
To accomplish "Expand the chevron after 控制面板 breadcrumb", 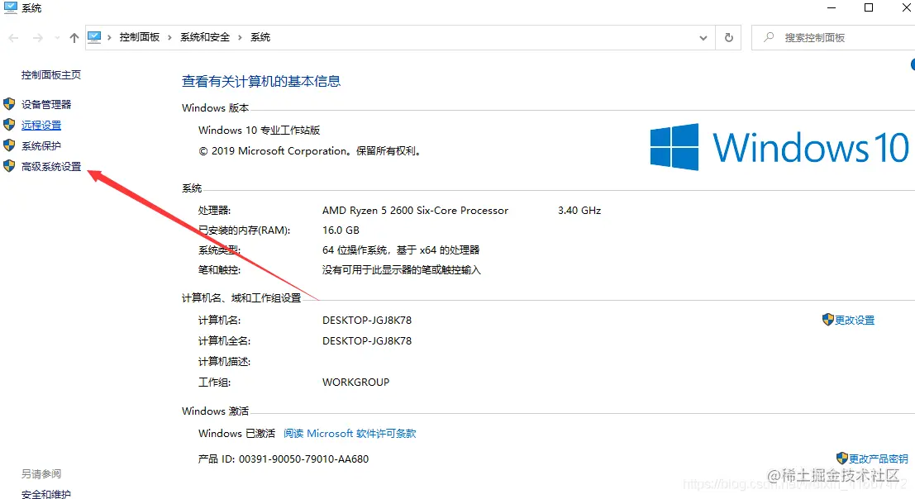I will (169, 37).
